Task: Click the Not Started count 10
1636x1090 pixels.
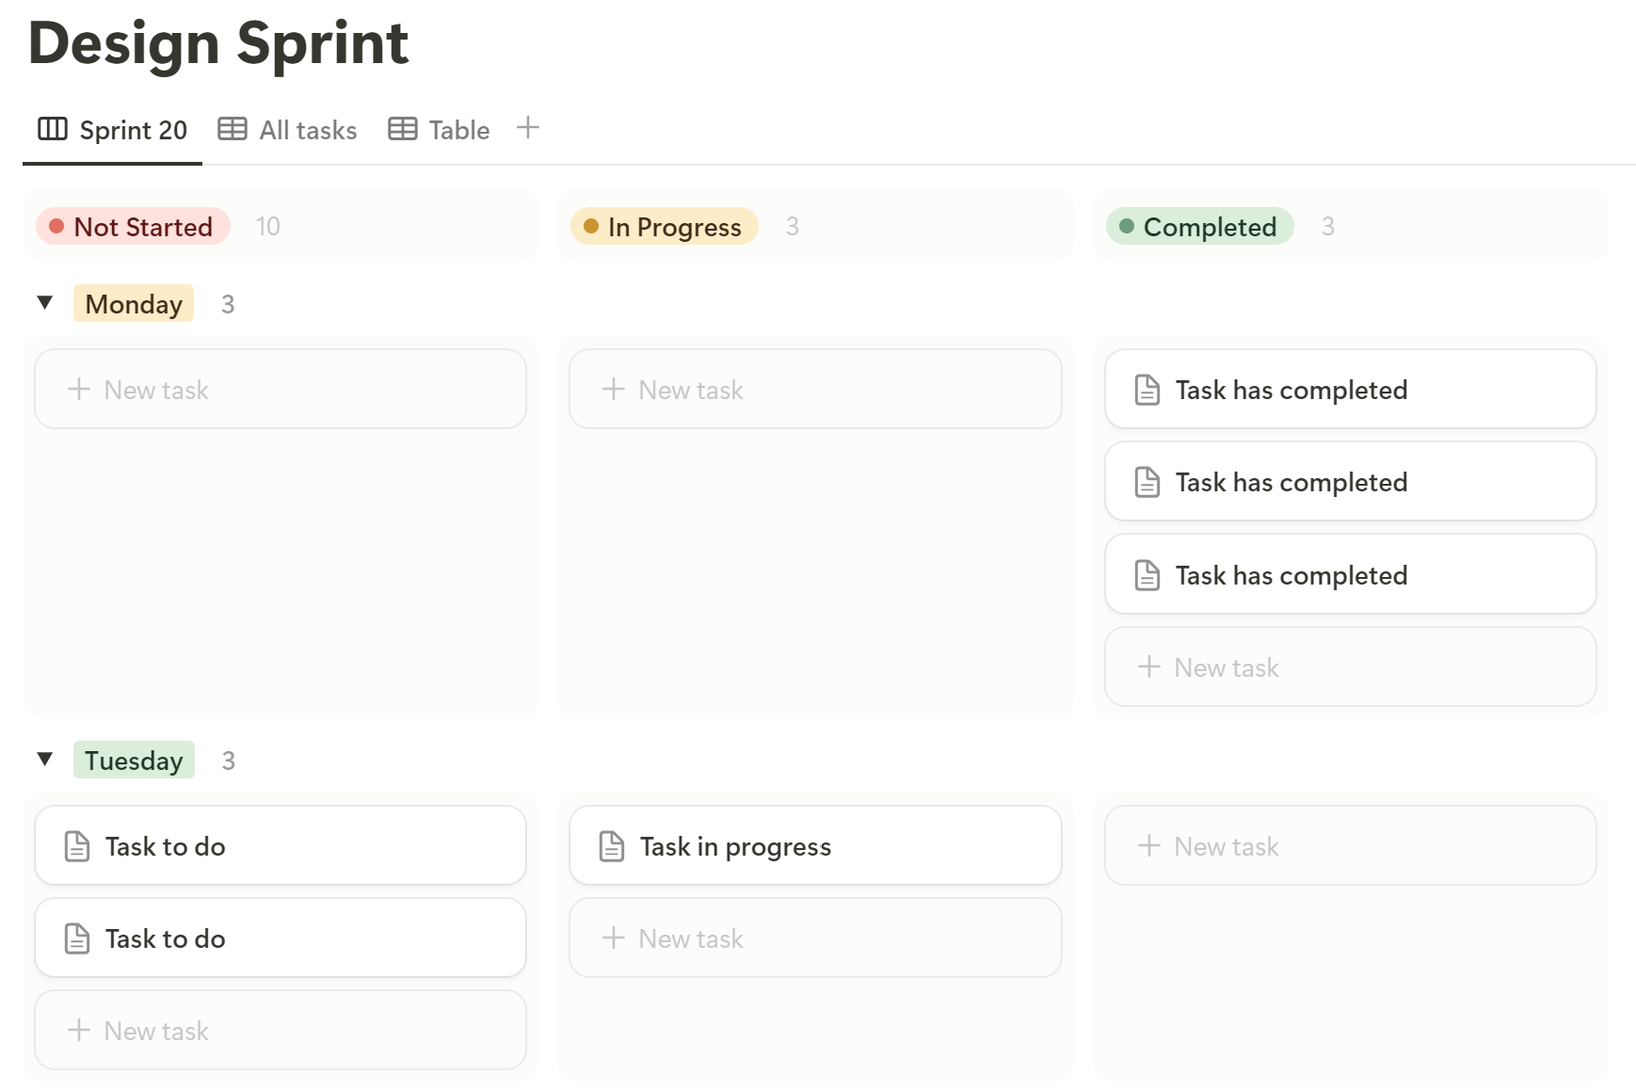Action: pos(268,227)
